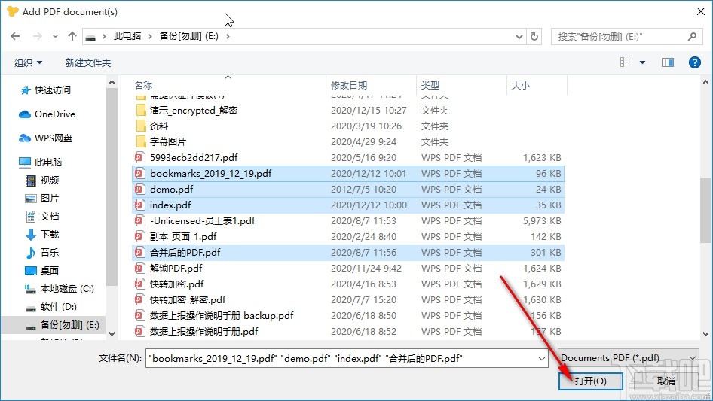This screenshot has width=713, height=401.
Task: Click the 演示_encrypted_解密 folder icon
Action: point(141,110)
